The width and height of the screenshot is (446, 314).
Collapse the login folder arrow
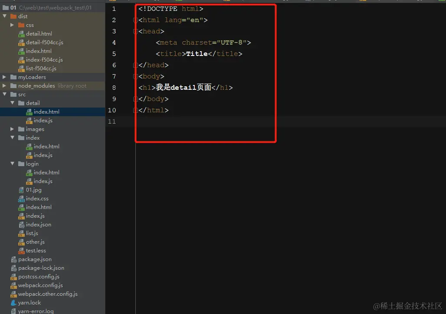[x=12, y=164]
